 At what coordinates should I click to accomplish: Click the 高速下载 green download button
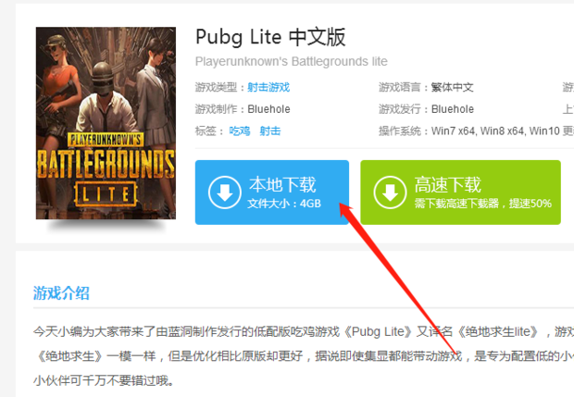[460, 192]
